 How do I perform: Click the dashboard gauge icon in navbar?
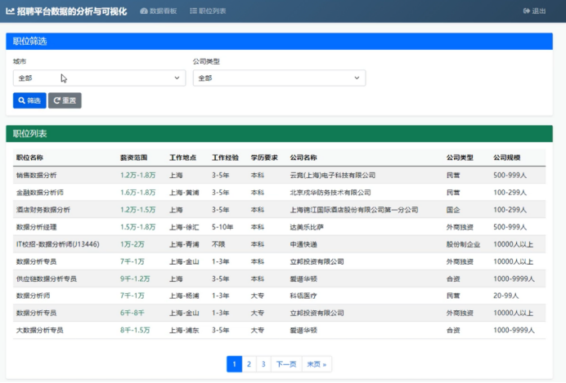click(x=144, y=11)
